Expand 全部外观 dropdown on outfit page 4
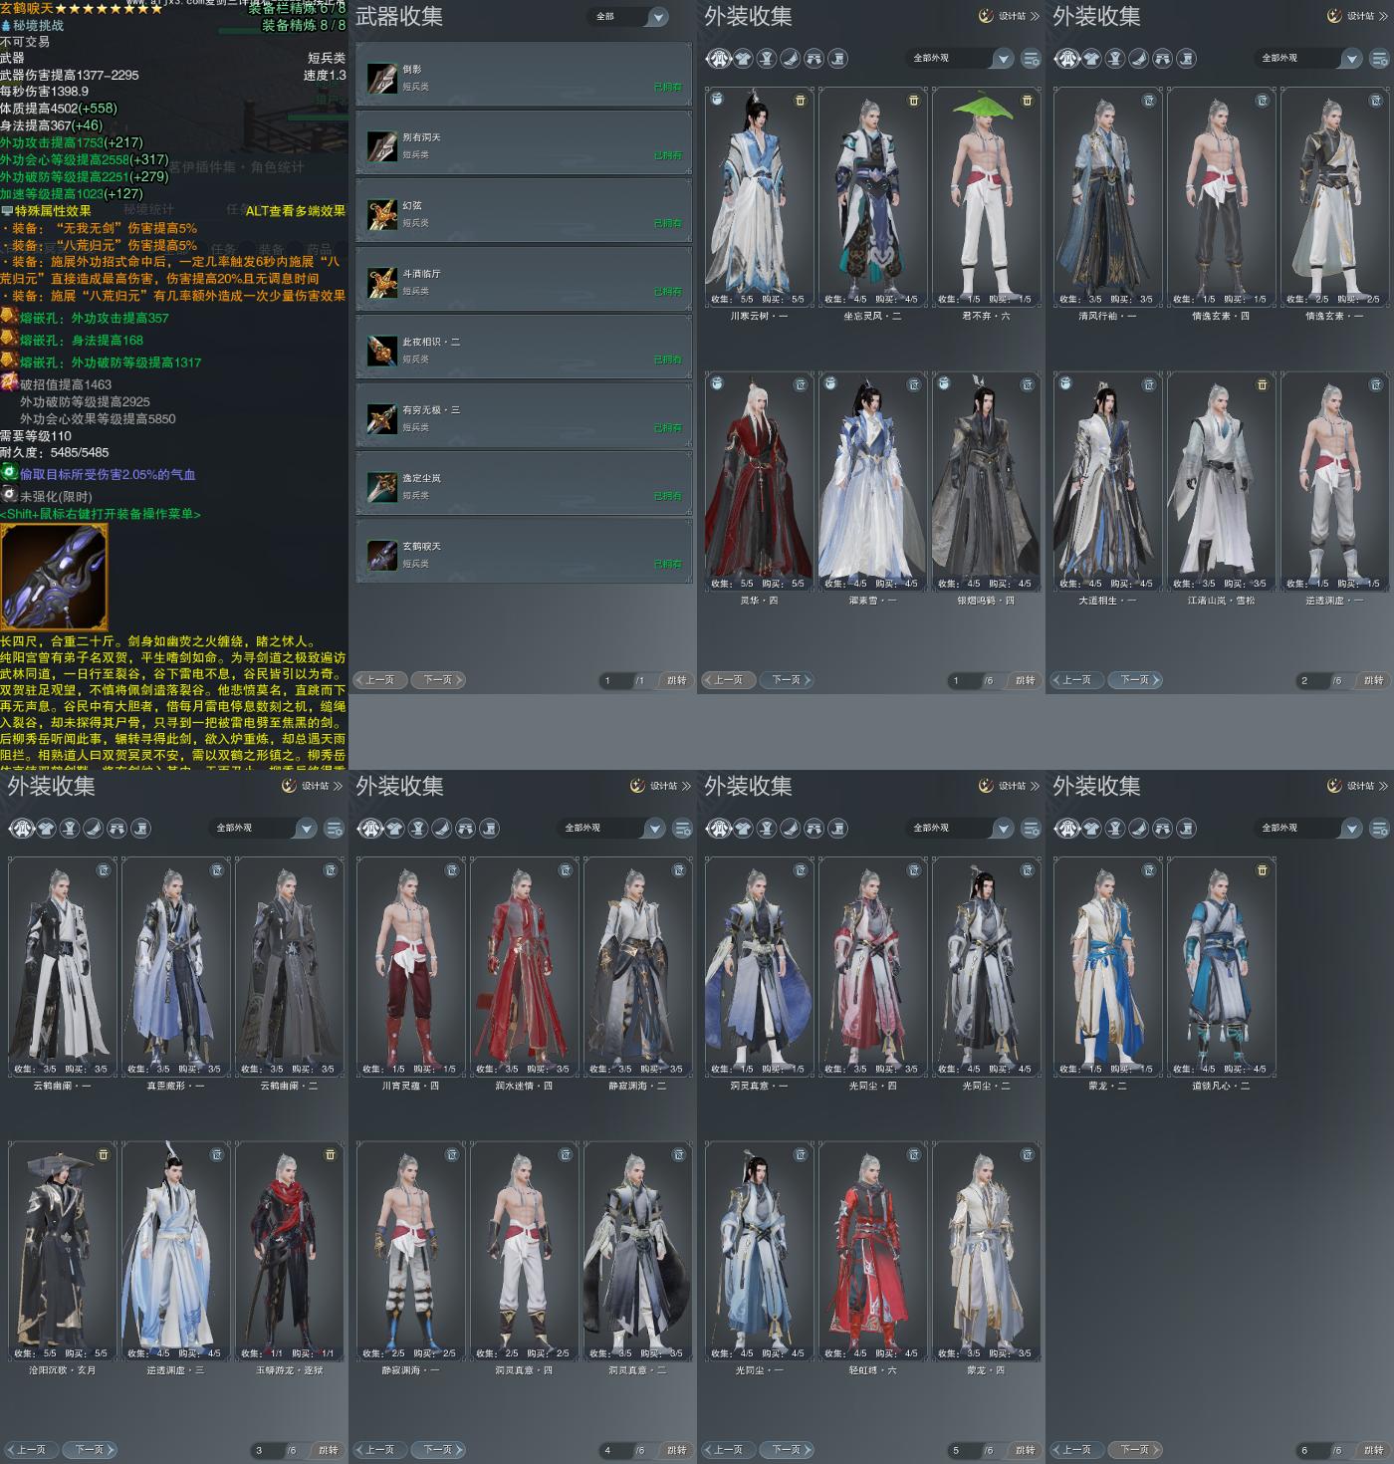This screenshot has width=1394, height=1464. pyautogui.click(x=612, y=829)
